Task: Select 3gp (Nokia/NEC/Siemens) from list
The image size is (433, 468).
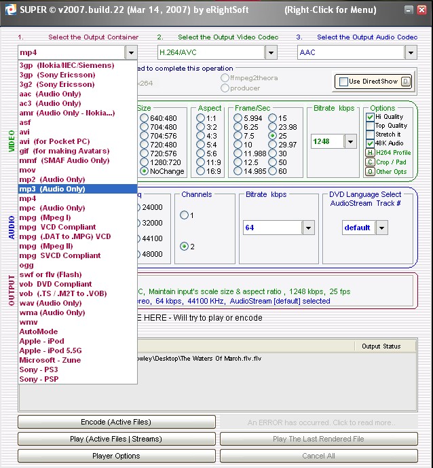Action: [77, 65]
